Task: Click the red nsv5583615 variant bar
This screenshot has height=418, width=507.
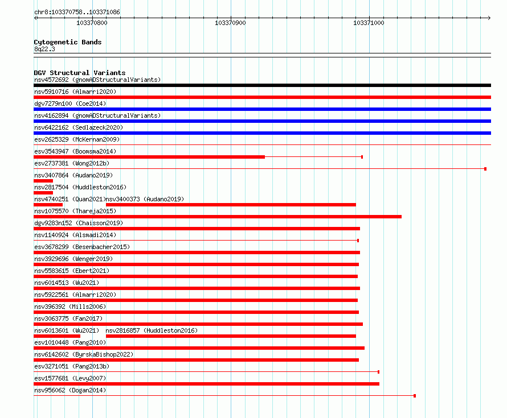Action: point(195,276)
